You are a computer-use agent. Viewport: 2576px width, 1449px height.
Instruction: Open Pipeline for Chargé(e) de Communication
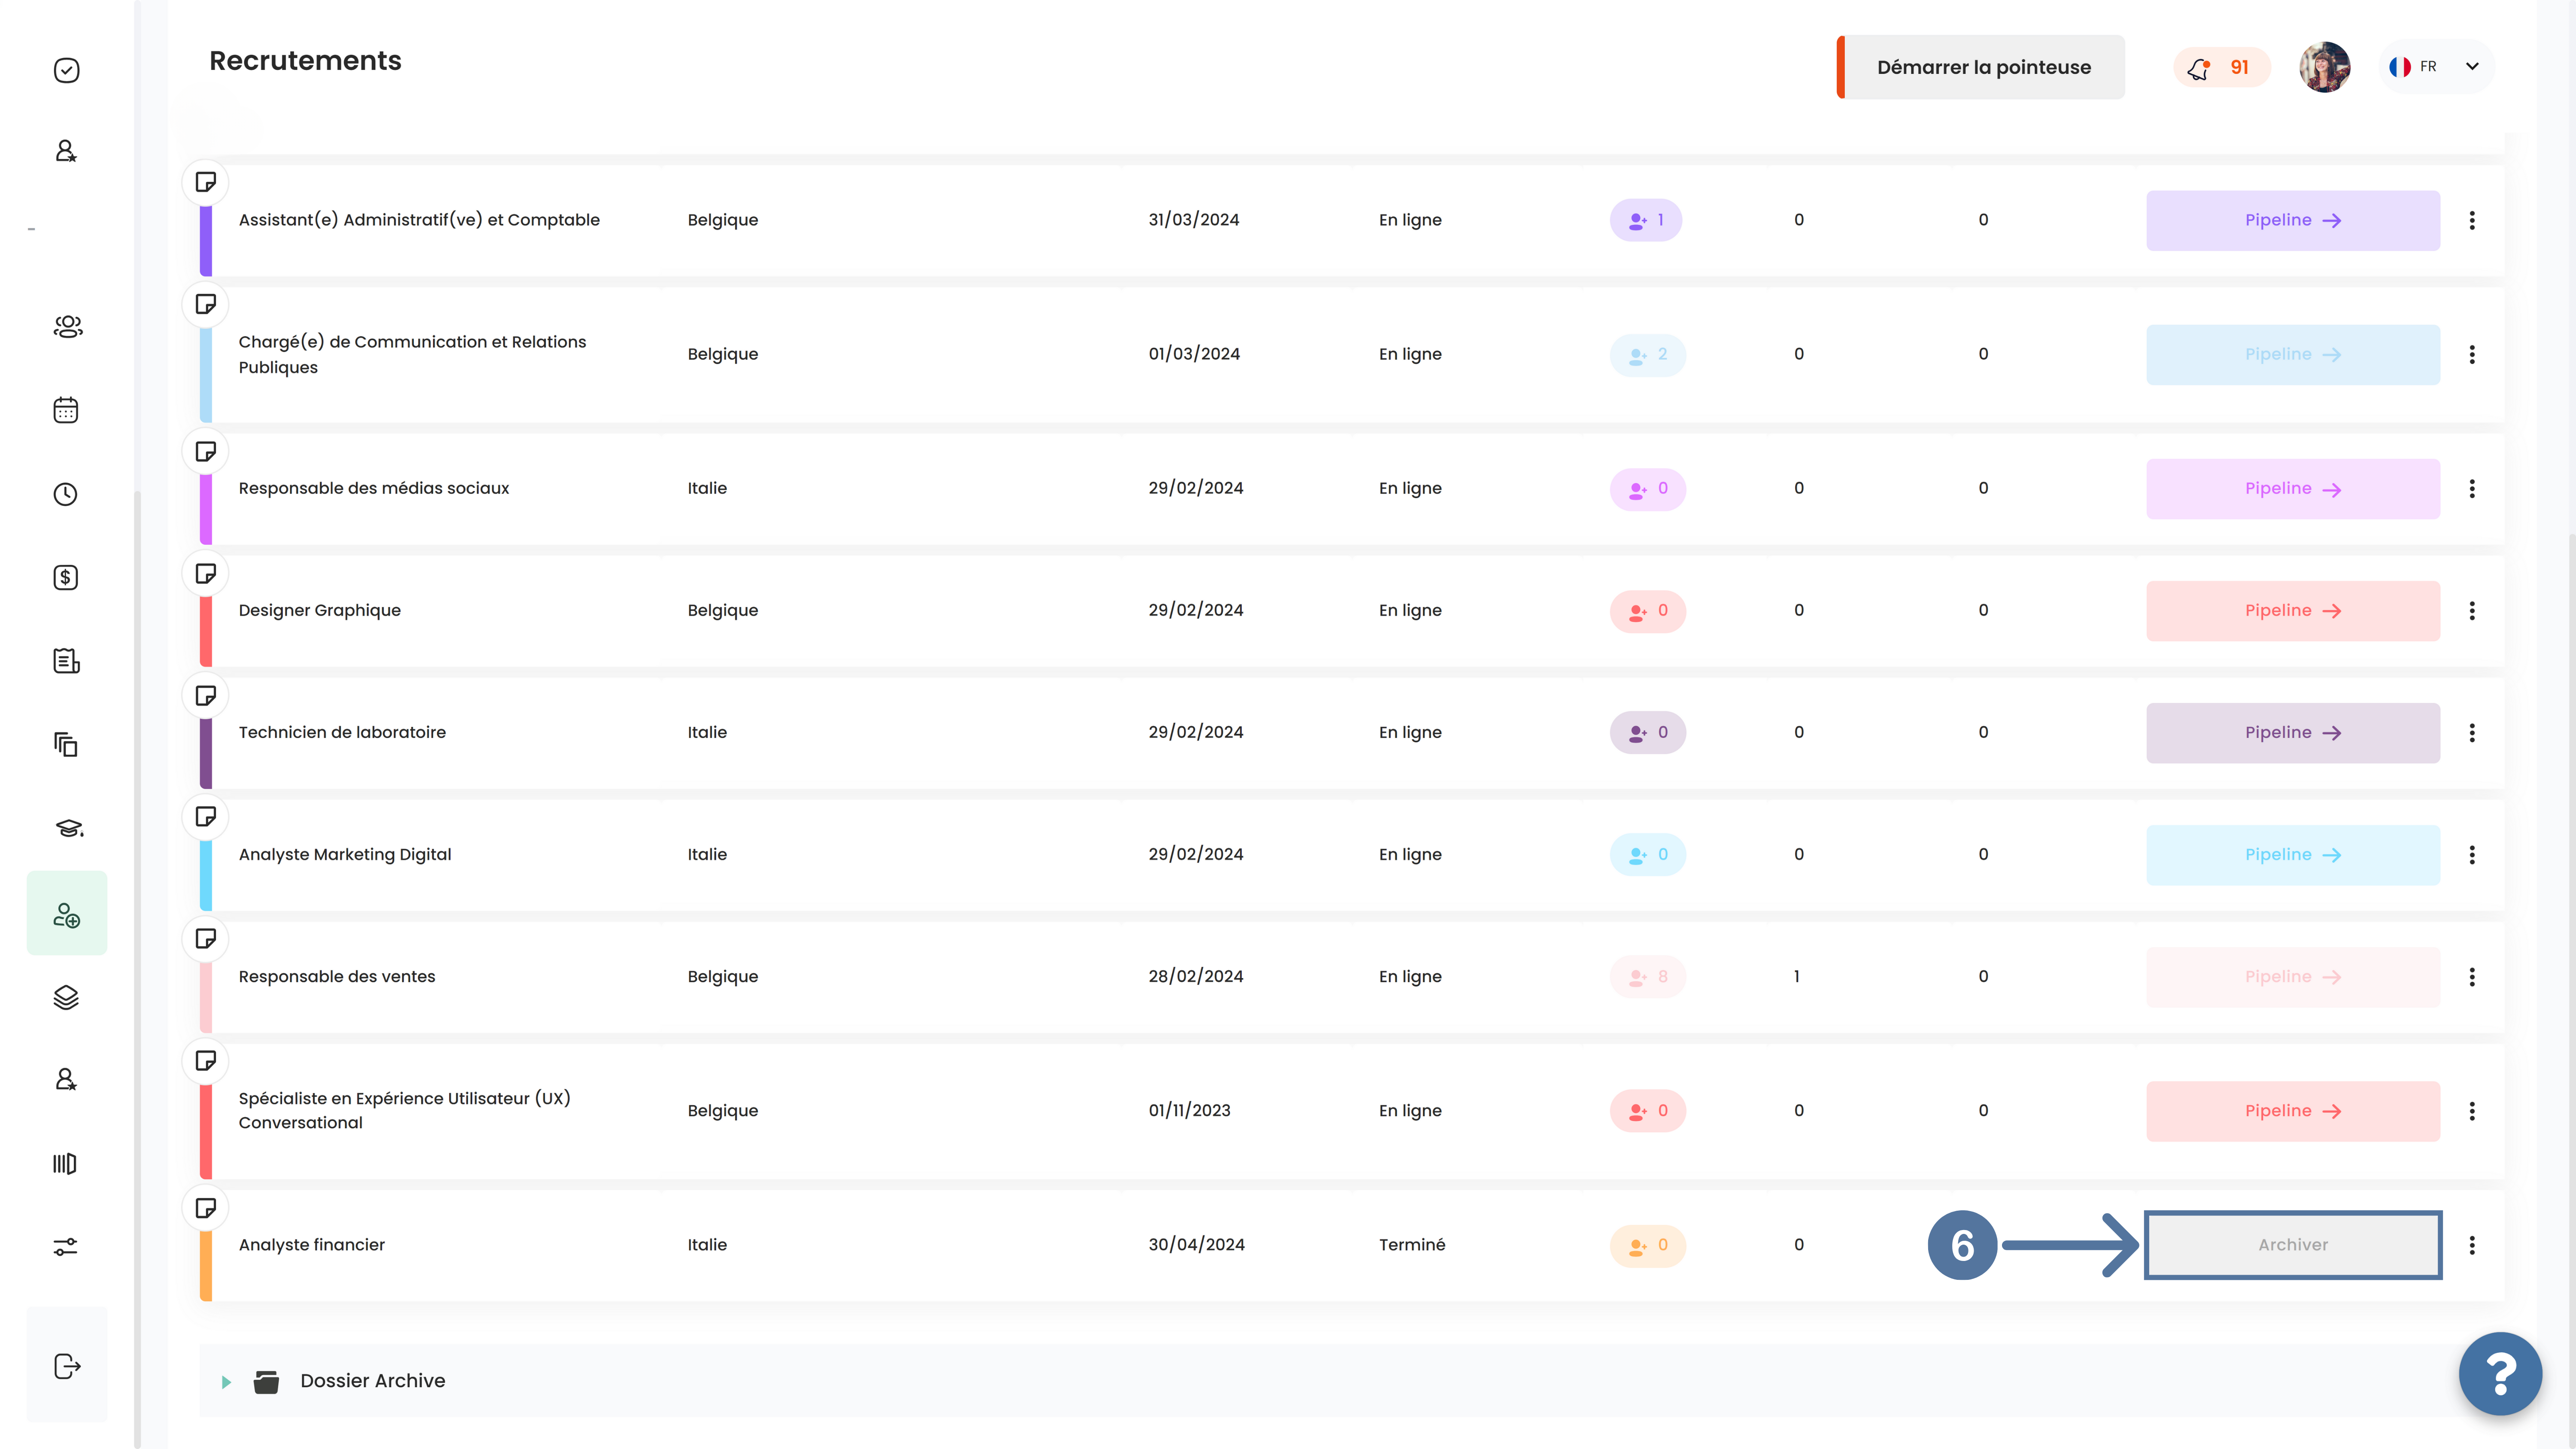[2293, 354]
